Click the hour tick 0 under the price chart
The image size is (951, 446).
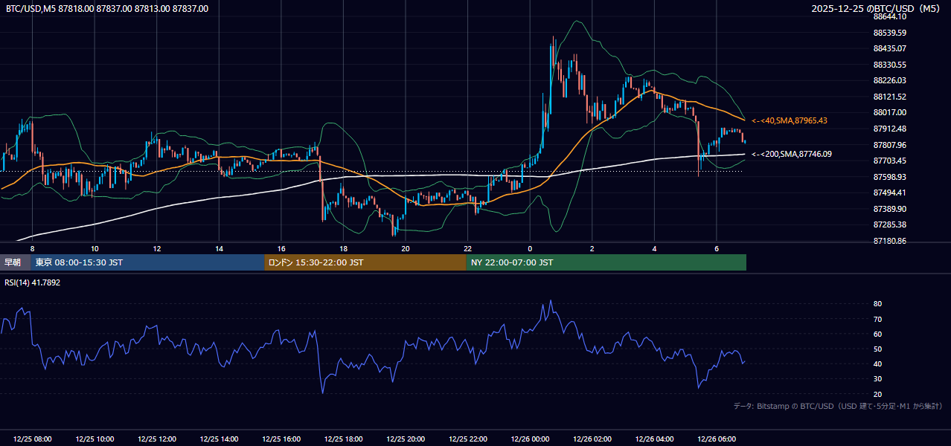pos(530,248)
